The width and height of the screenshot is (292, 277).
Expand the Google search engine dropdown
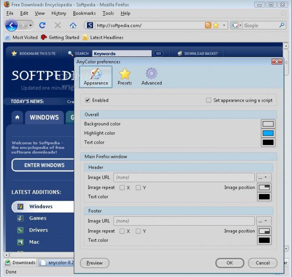click(237, 26)
